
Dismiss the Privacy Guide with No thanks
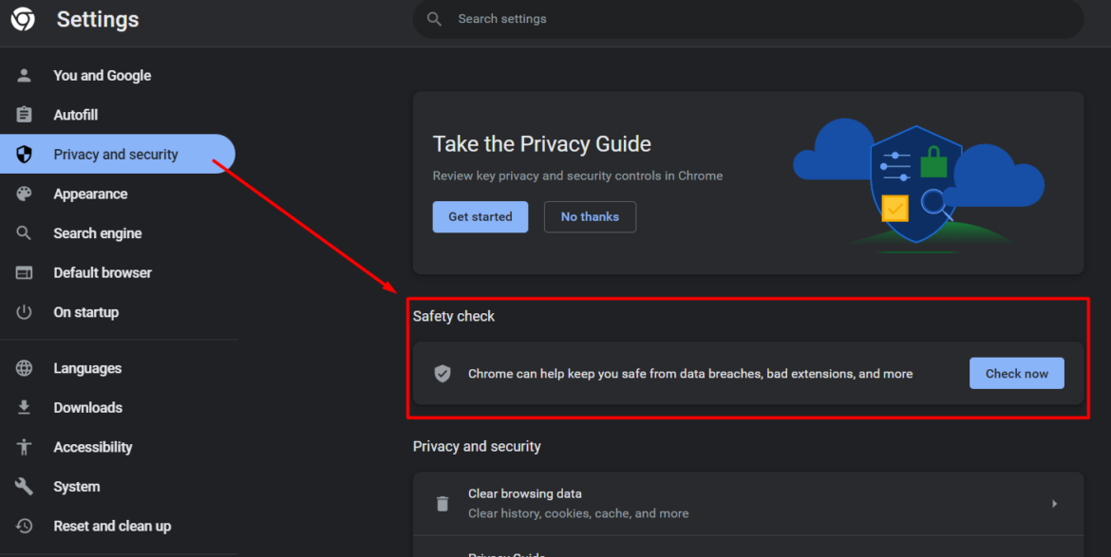pyautogui.click(x=590, y=217)
